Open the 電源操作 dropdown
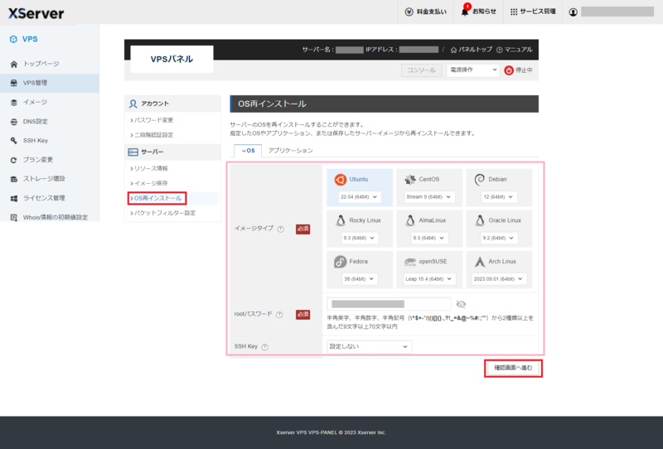This screenshot has height=449, width=663. [x=472, y=70]
